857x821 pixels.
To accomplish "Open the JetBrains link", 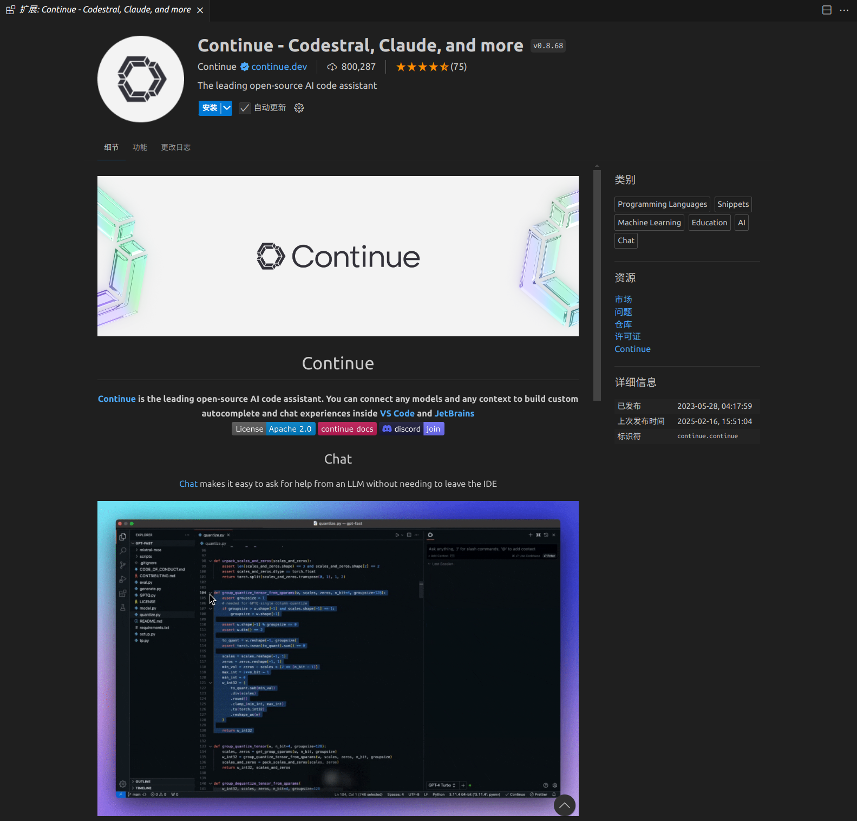I will 454,413.
